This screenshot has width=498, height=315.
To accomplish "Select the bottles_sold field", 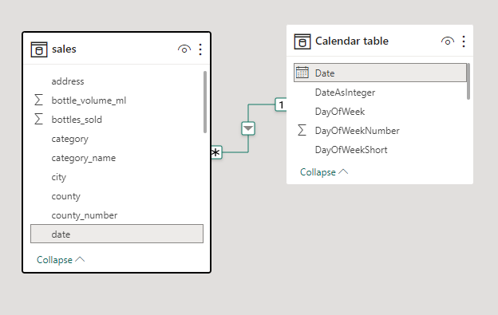I will point(117,120).
